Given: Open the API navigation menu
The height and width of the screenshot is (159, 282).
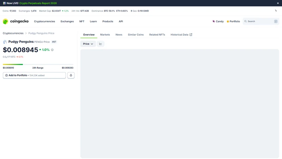Looking at the screenshot, I should pos(121,21).
